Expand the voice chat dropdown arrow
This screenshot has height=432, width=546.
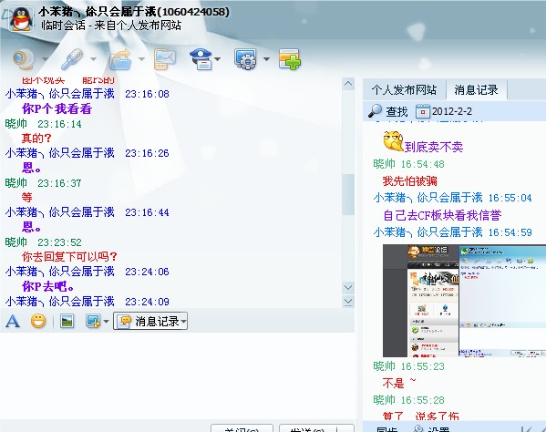tap(93, 59)
